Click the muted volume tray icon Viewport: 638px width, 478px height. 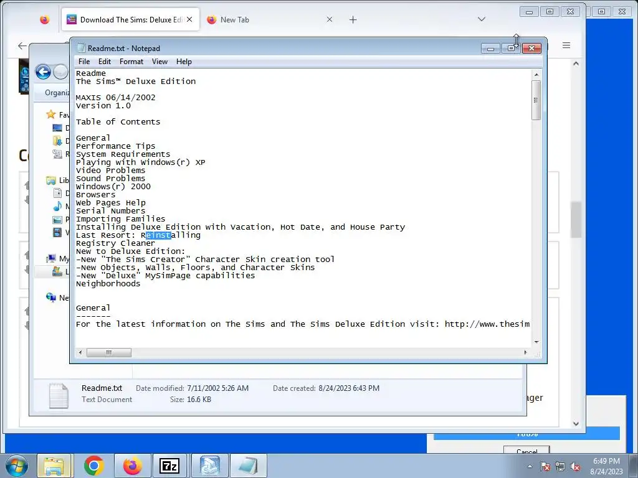575,466
